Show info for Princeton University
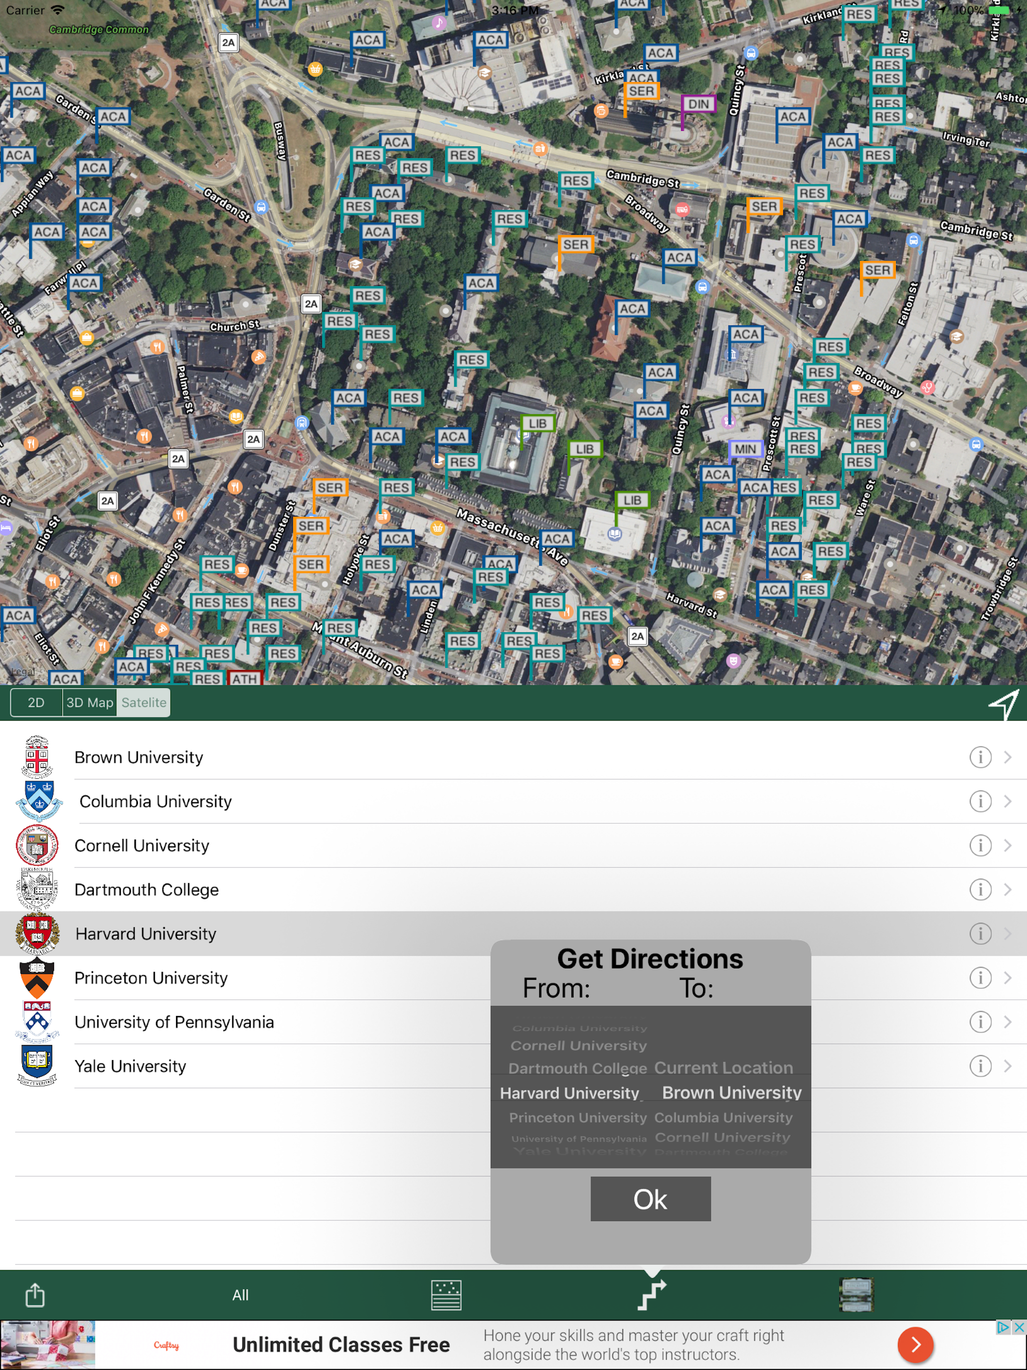Image resolution: width=1027 pixels, height=1370 pixels. [980, 977]
